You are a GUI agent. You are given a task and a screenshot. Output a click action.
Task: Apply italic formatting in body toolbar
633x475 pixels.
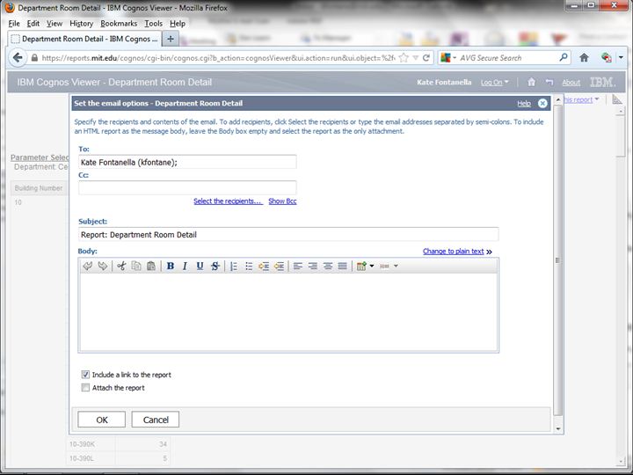185,266
